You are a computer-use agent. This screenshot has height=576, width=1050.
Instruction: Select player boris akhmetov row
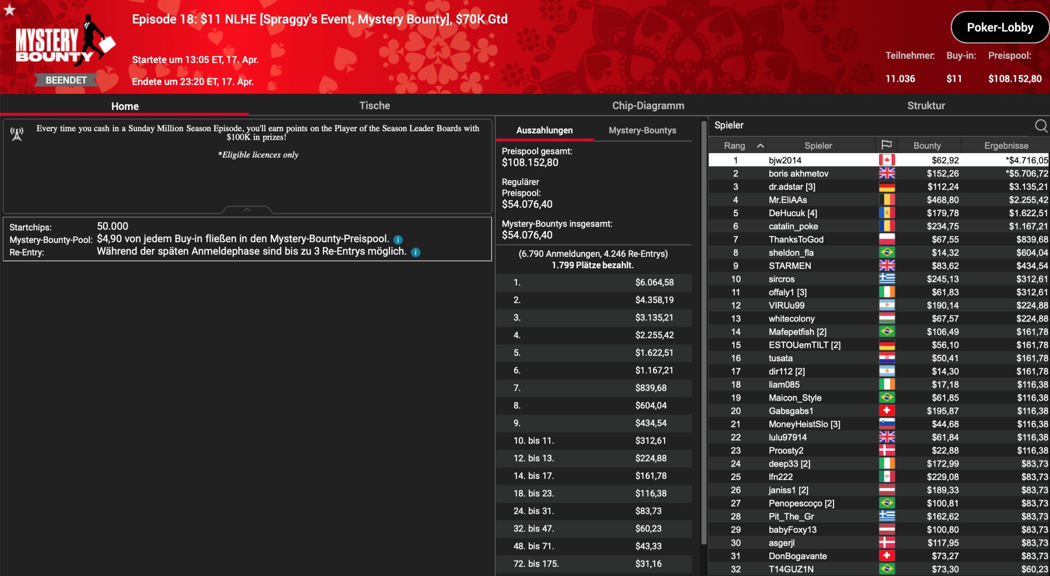point(798,174)
